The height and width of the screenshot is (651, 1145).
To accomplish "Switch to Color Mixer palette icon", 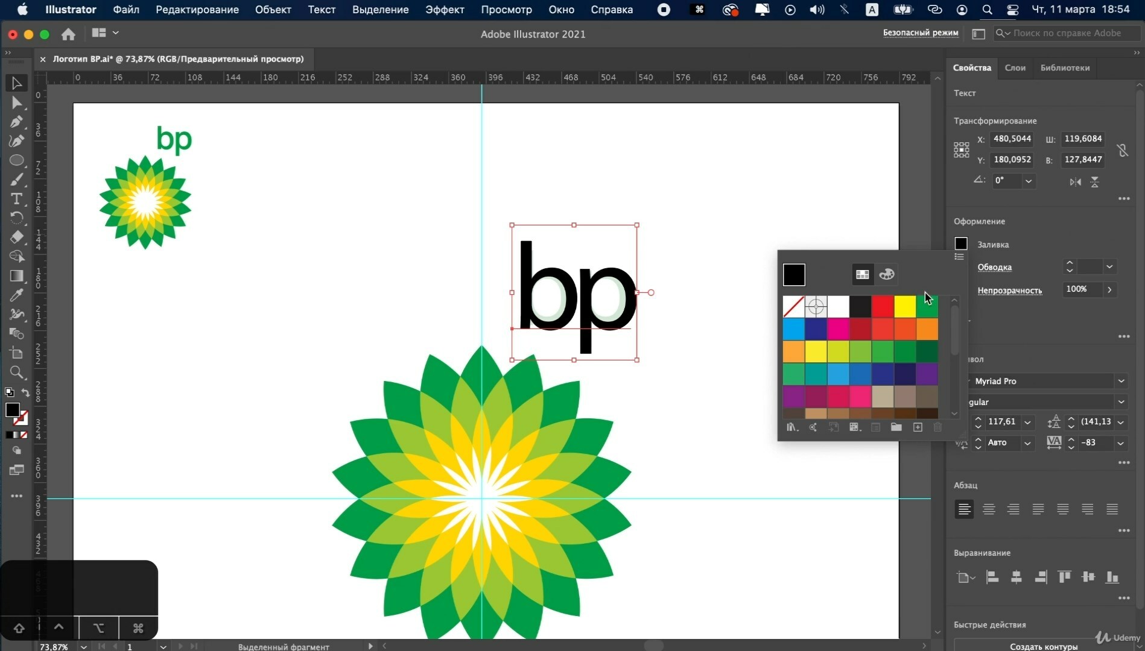I will tap(886, 274).
